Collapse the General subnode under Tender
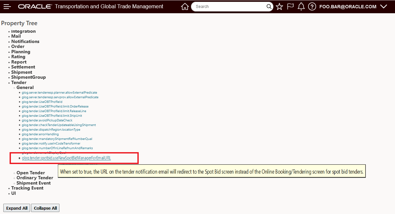The width and height of the screenshot is (395, 214). 25,88
